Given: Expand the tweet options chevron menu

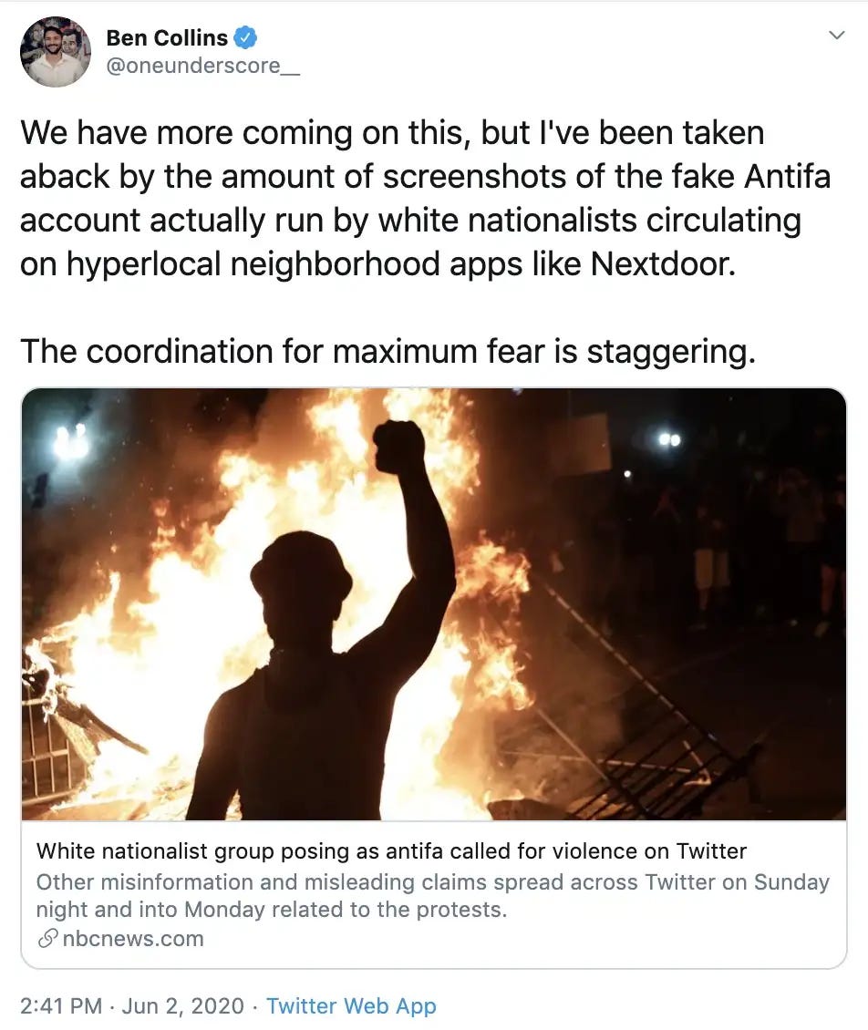Looking at the screenshot, I should pos(836,36).
